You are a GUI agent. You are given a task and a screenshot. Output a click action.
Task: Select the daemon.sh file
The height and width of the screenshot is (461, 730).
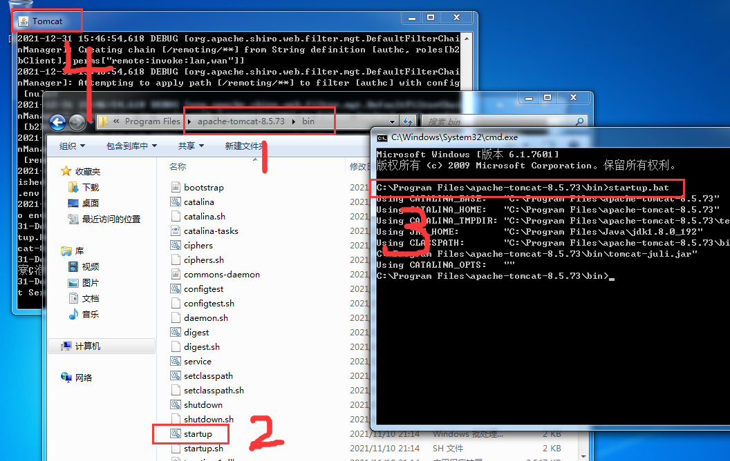point(206,318)
